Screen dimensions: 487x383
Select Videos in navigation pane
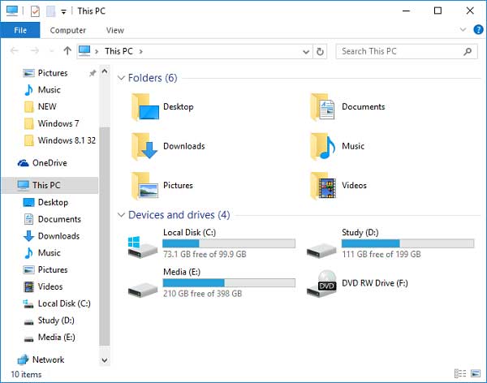point(50,286)
